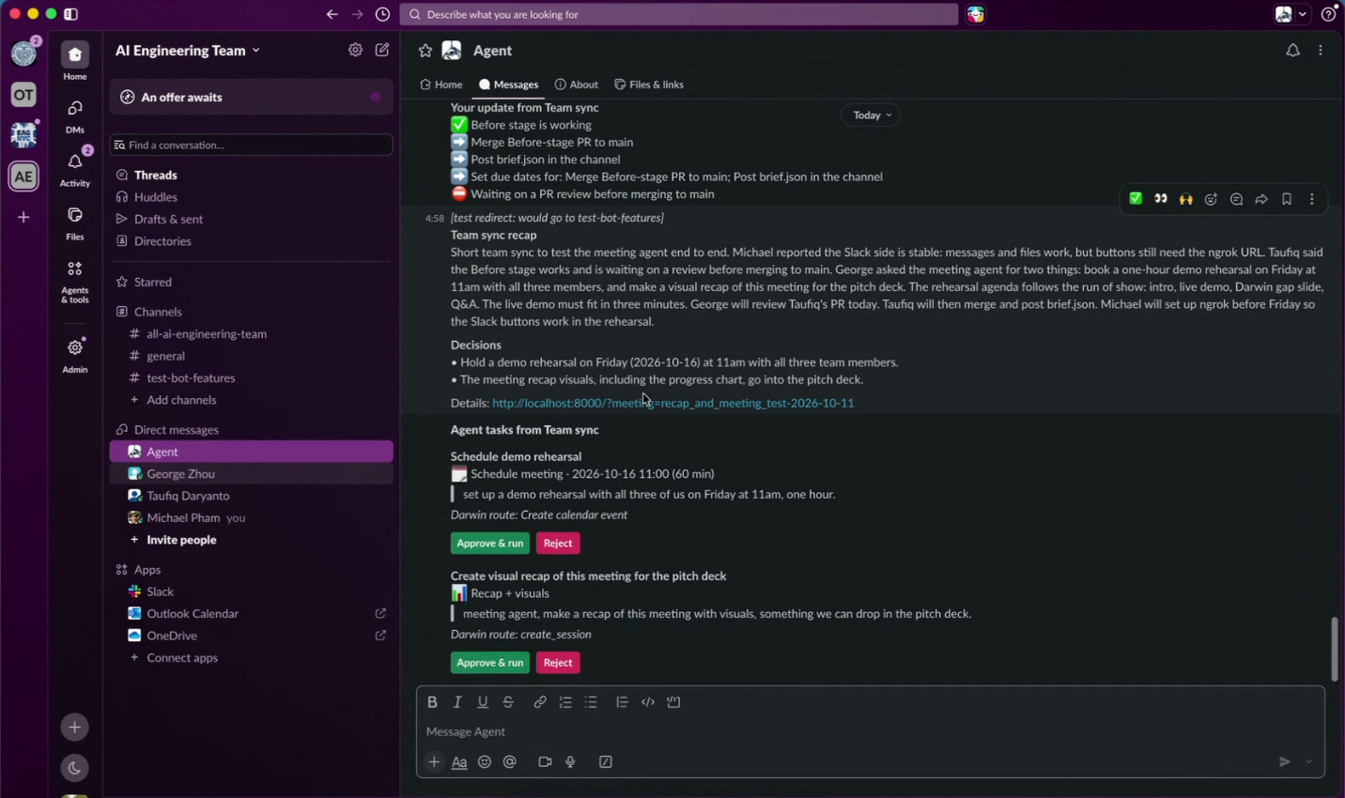The width and height of the screenshot is (1345, 798).
Task: Forward the hovered message
Action: click(1262, 199)
